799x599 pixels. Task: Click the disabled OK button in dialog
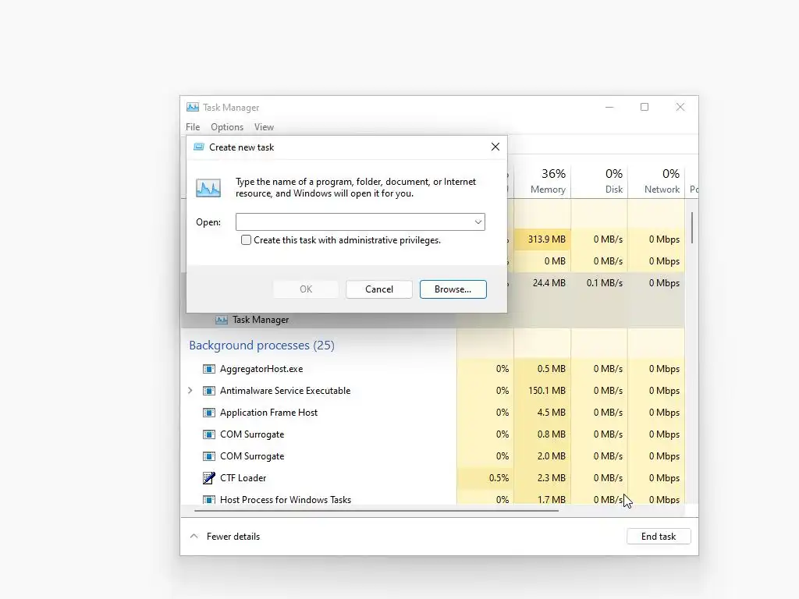306,289
